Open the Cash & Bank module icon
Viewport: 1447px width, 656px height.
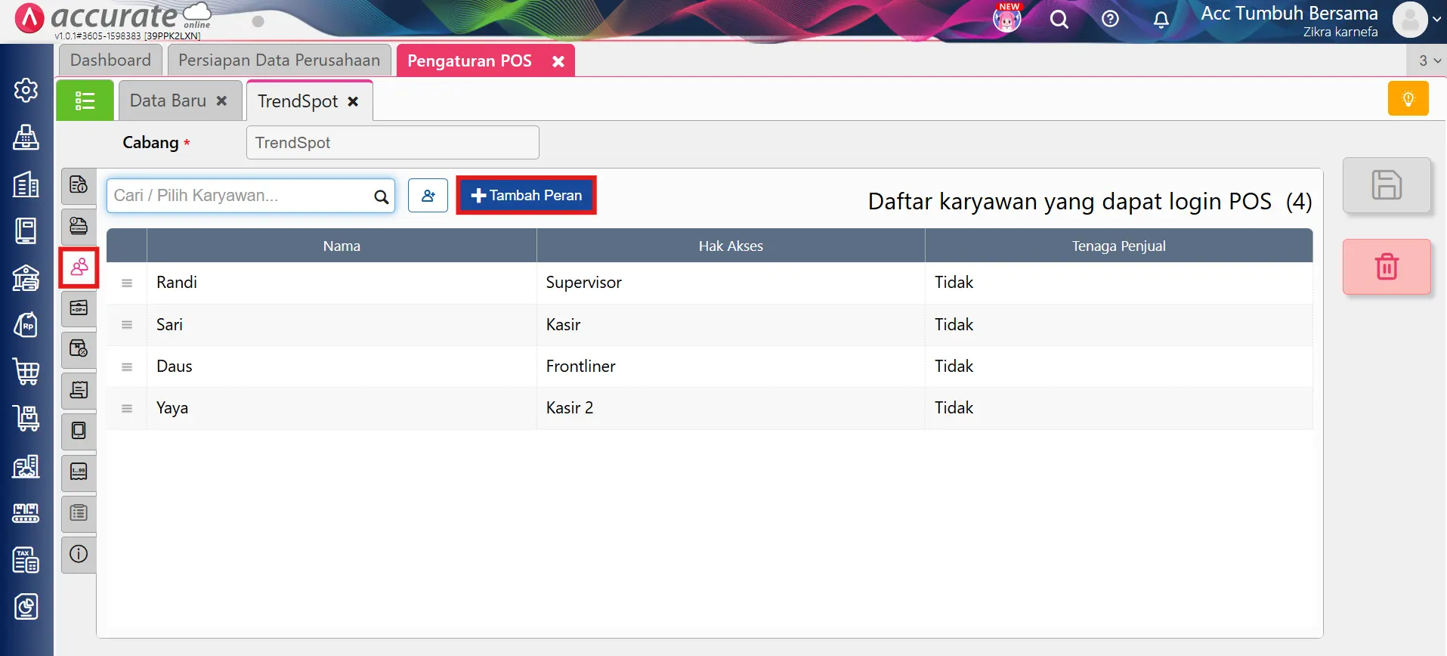tap(26, 277)
